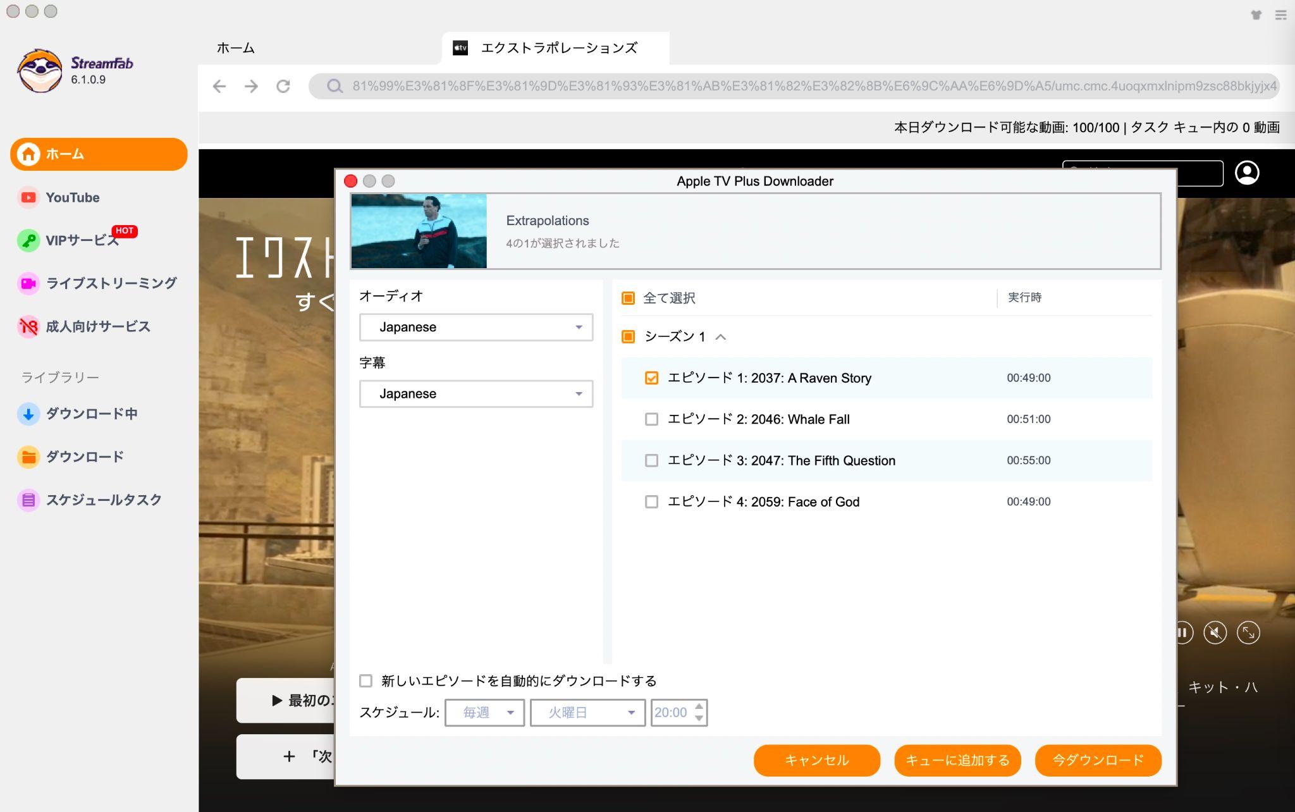Screen dimensions: 1295x812
Task: Open the 字幕 Japanese dropdown
Action: pos(476,393)
